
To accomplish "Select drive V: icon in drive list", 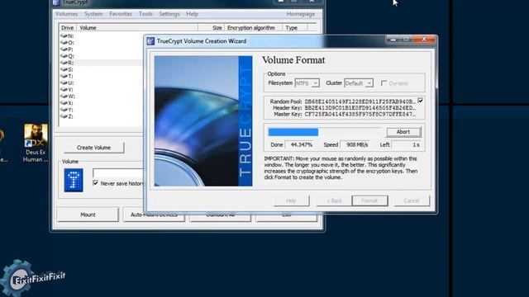I will pyautogui.click(x=64, y=90).
